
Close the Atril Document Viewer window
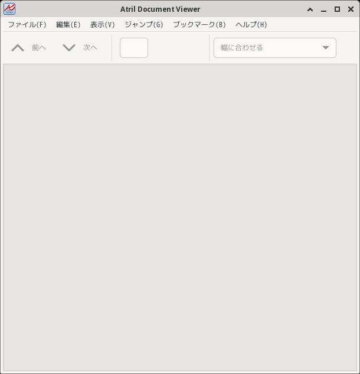351,9
